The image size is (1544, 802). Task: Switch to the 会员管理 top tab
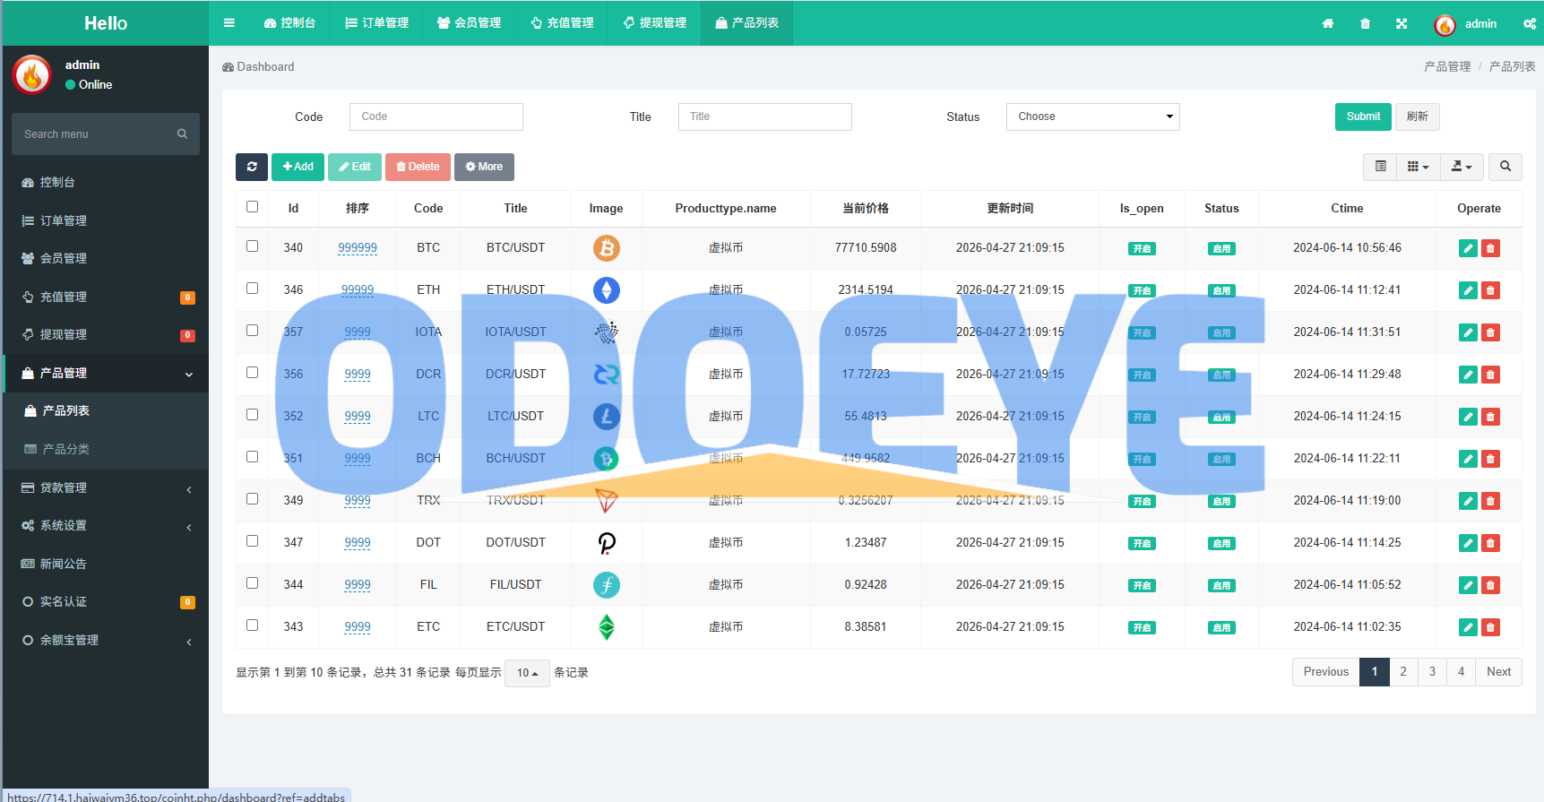[x=469, y=23]
